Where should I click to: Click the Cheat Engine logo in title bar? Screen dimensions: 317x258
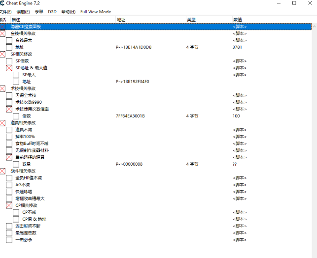pos(2,3)
